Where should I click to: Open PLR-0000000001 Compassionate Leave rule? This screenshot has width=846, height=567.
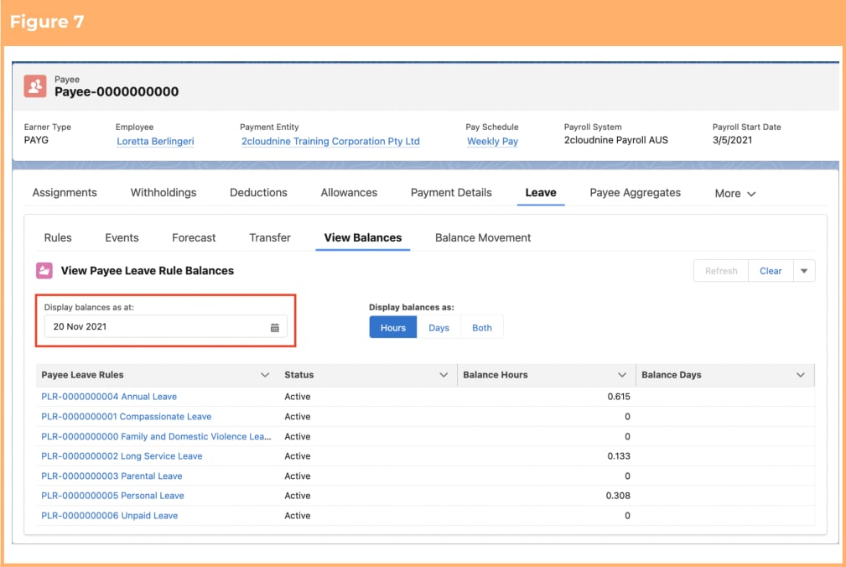tap(127, 417)
